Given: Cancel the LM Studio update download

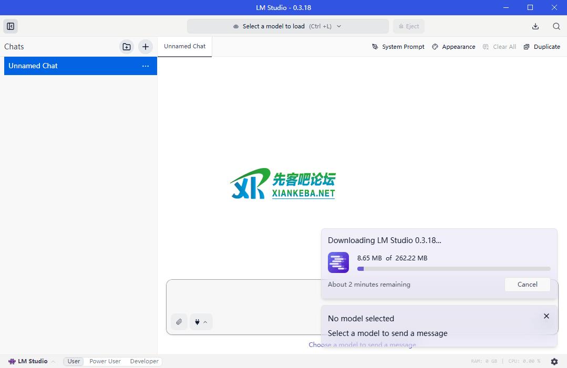Looking at the screenshot, I should pyautogui.click(x=527, y=285).
